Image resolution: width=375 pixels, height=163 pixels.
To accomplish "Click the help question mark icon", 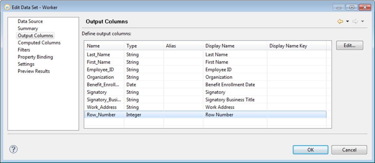I will (13, 149).
